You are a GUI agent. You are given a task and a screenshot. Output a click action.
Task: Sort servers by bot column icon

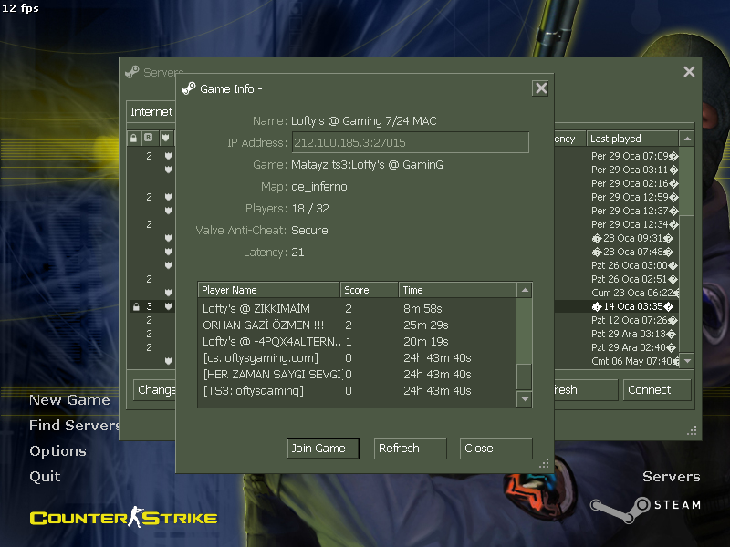pos(149,138)
